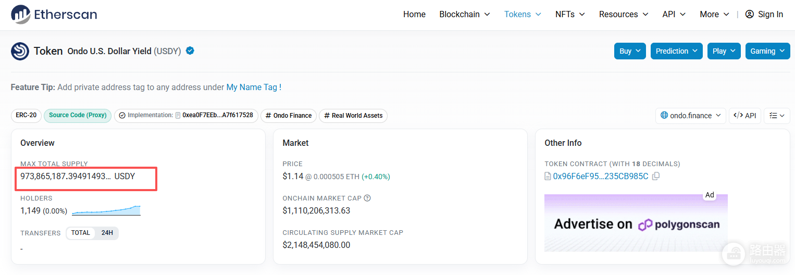The image size is (795, 275).
Task: Open the Prediction dropdown
Action: point(677,51)
